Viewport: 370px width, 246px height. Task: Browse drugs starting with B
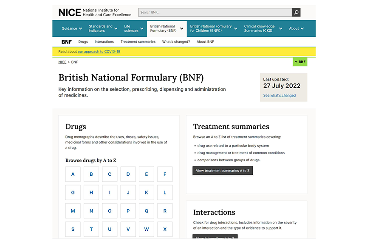point(91,174)
